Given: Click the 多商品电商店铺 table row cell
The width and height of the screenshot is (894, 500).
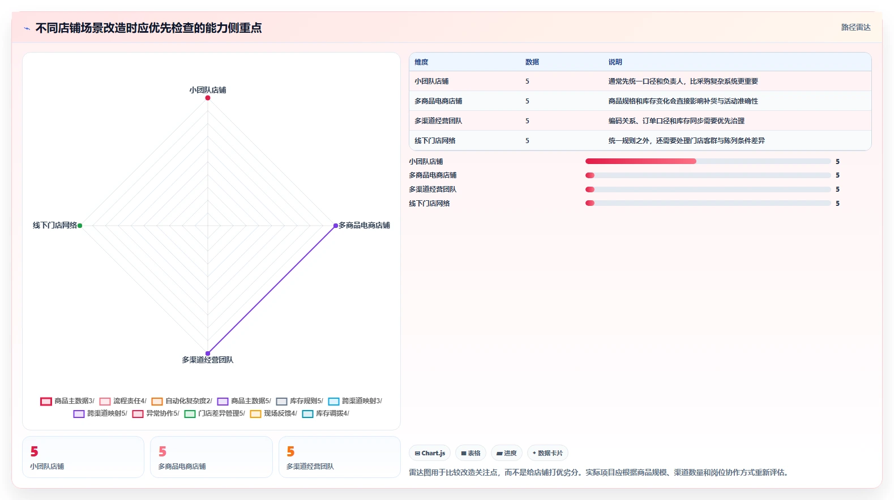Looking at the screenshot, I should click(438, 101).
